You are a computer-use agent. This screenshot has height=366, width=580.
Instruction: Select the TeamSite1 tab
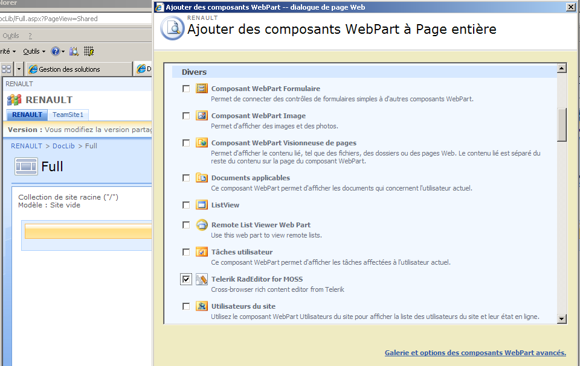pos(68,115)
